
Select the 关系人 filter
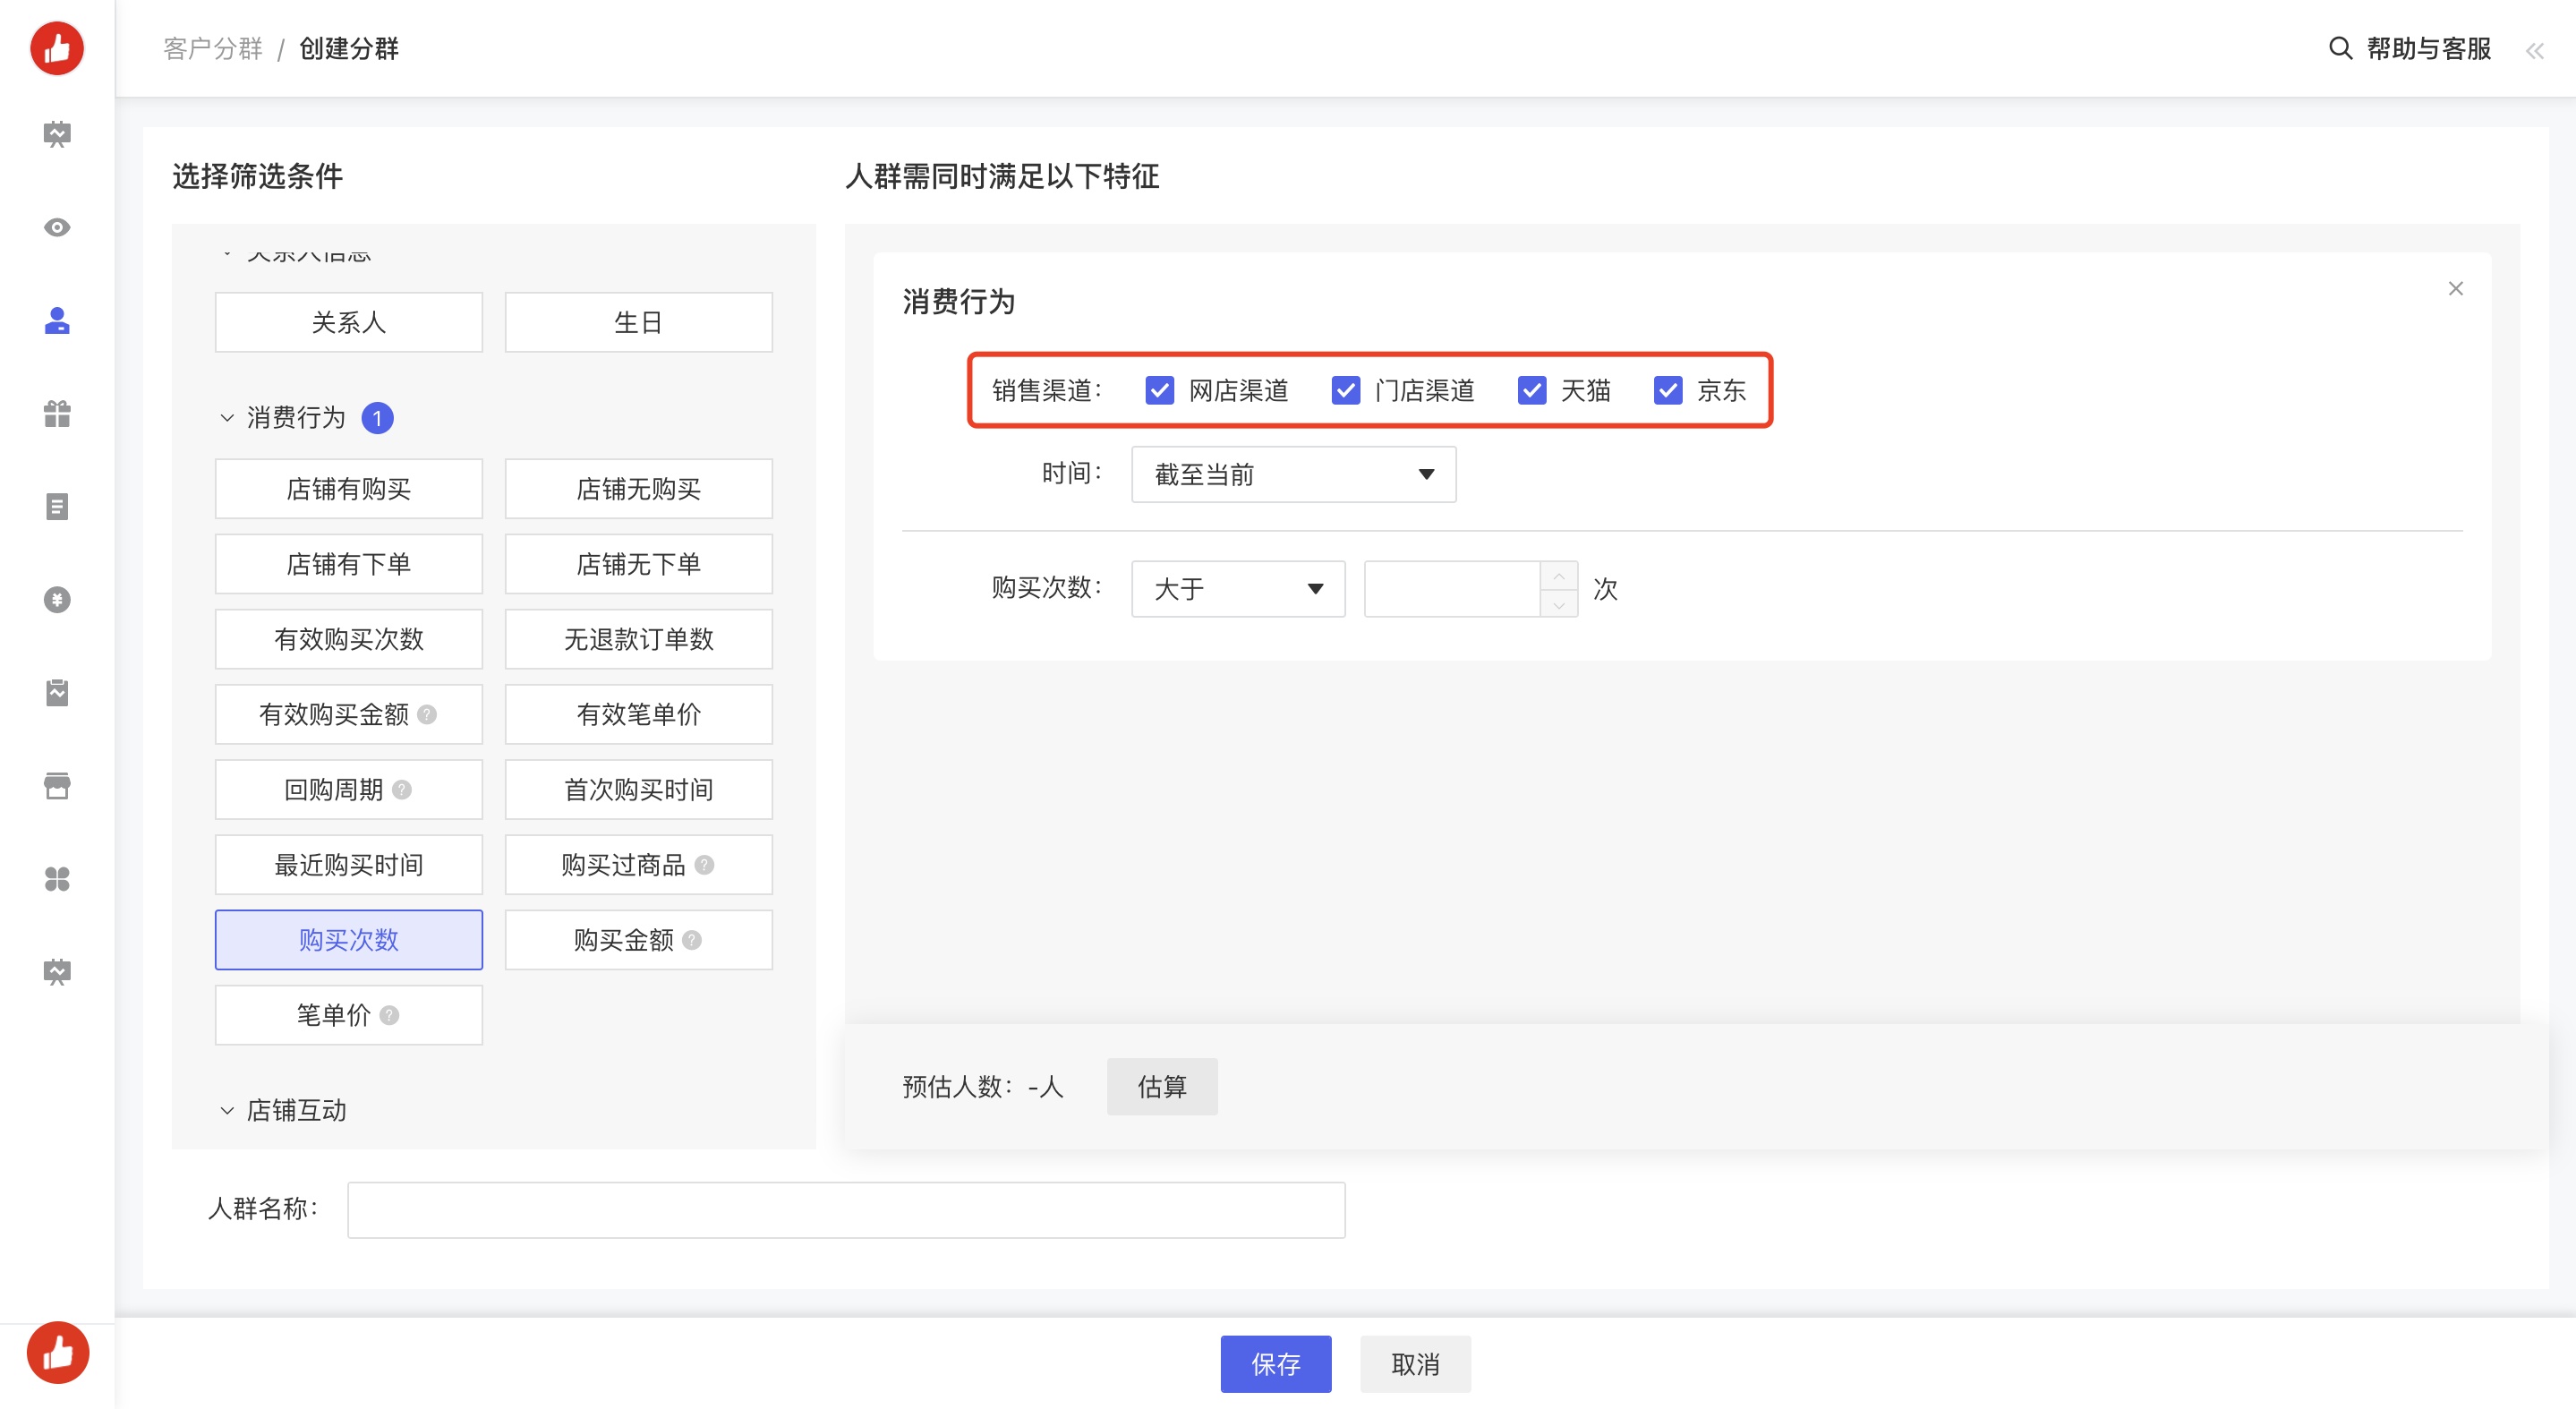point(348,322)
